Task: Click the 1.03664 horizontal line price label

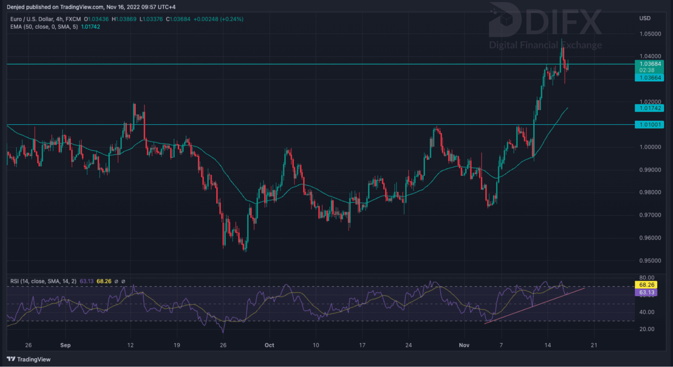Action: click(x=650, y=78)
